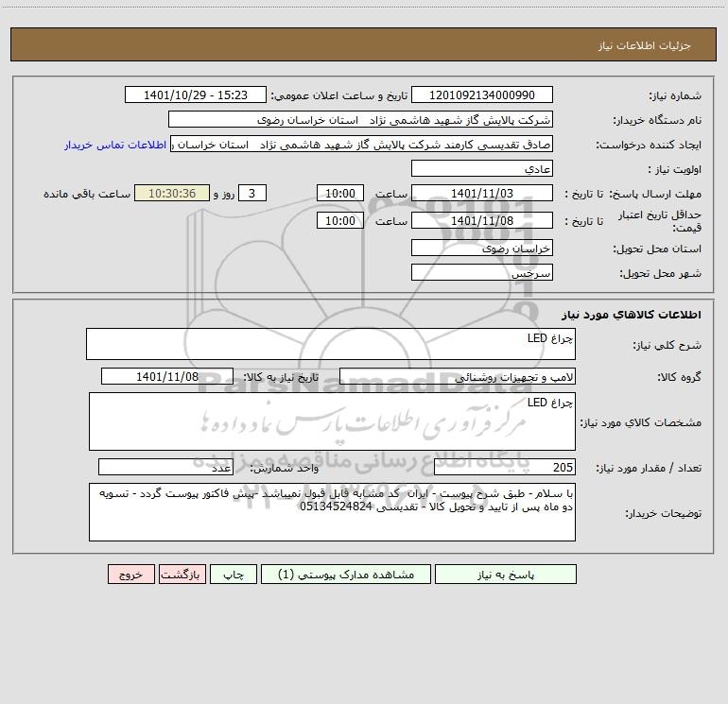Click the شرح کلی نیاز text area
Image resolution: width=728 pixels, height=704 pixels.
[331, 344]
